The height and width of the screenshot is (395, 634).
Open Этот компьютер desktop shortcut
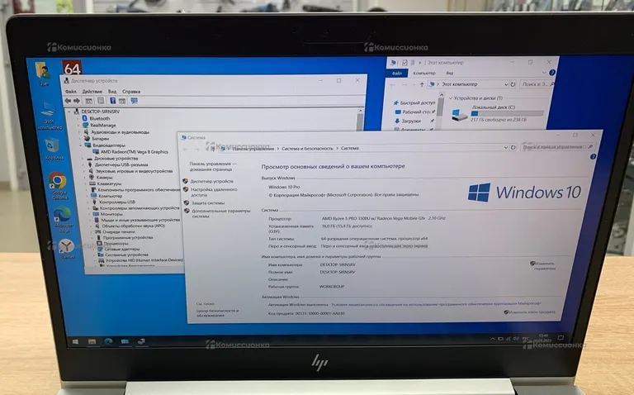point(49,116)
